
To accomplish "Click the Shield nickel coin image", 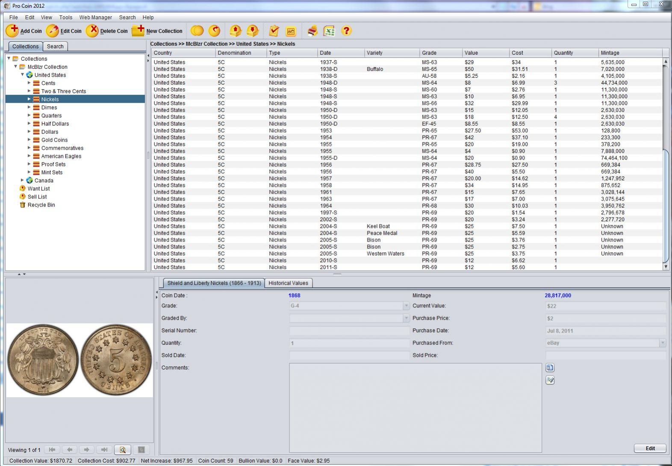I will point(80,360).
